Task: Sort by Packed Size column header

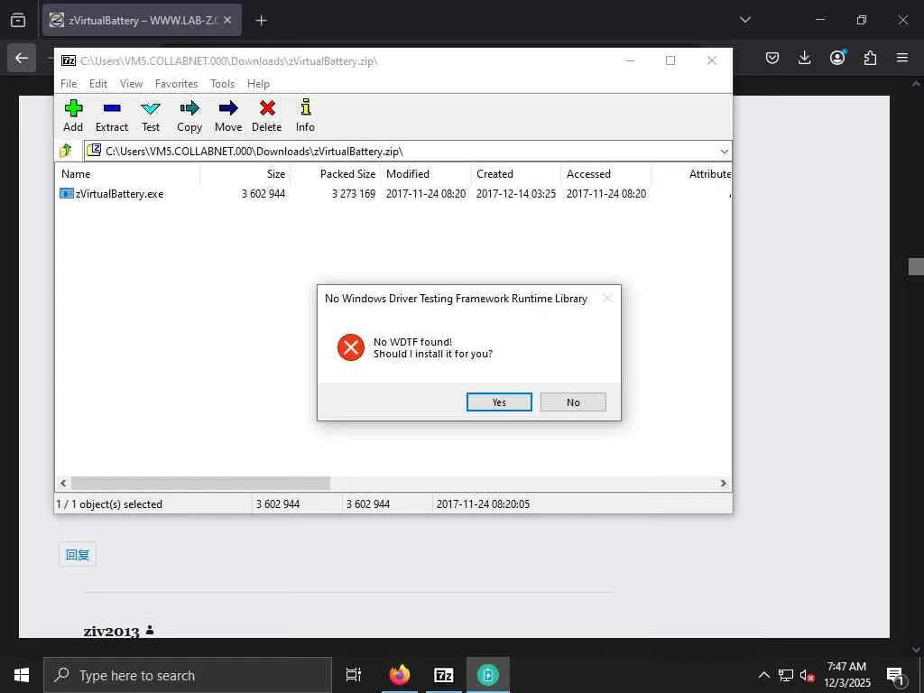Action: [336, 174]
